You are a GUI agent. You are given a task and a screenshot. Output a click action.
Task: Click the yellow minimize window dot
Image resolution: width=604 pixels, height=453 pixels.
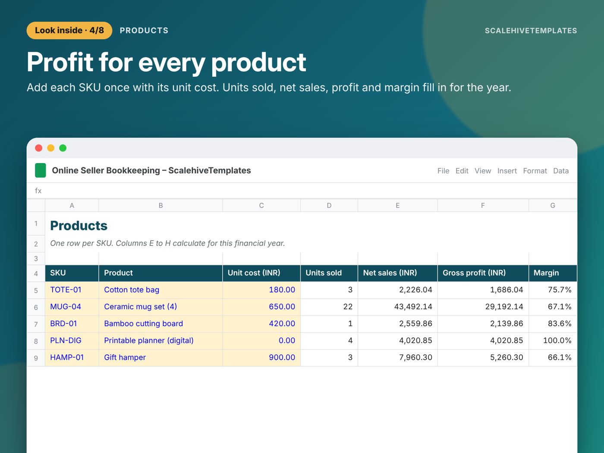click(x=50, y=148)
